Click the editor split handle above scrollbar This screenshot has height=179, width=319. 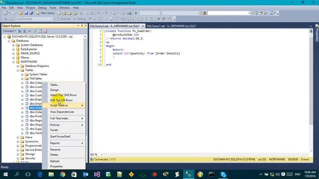click(311, 31)
